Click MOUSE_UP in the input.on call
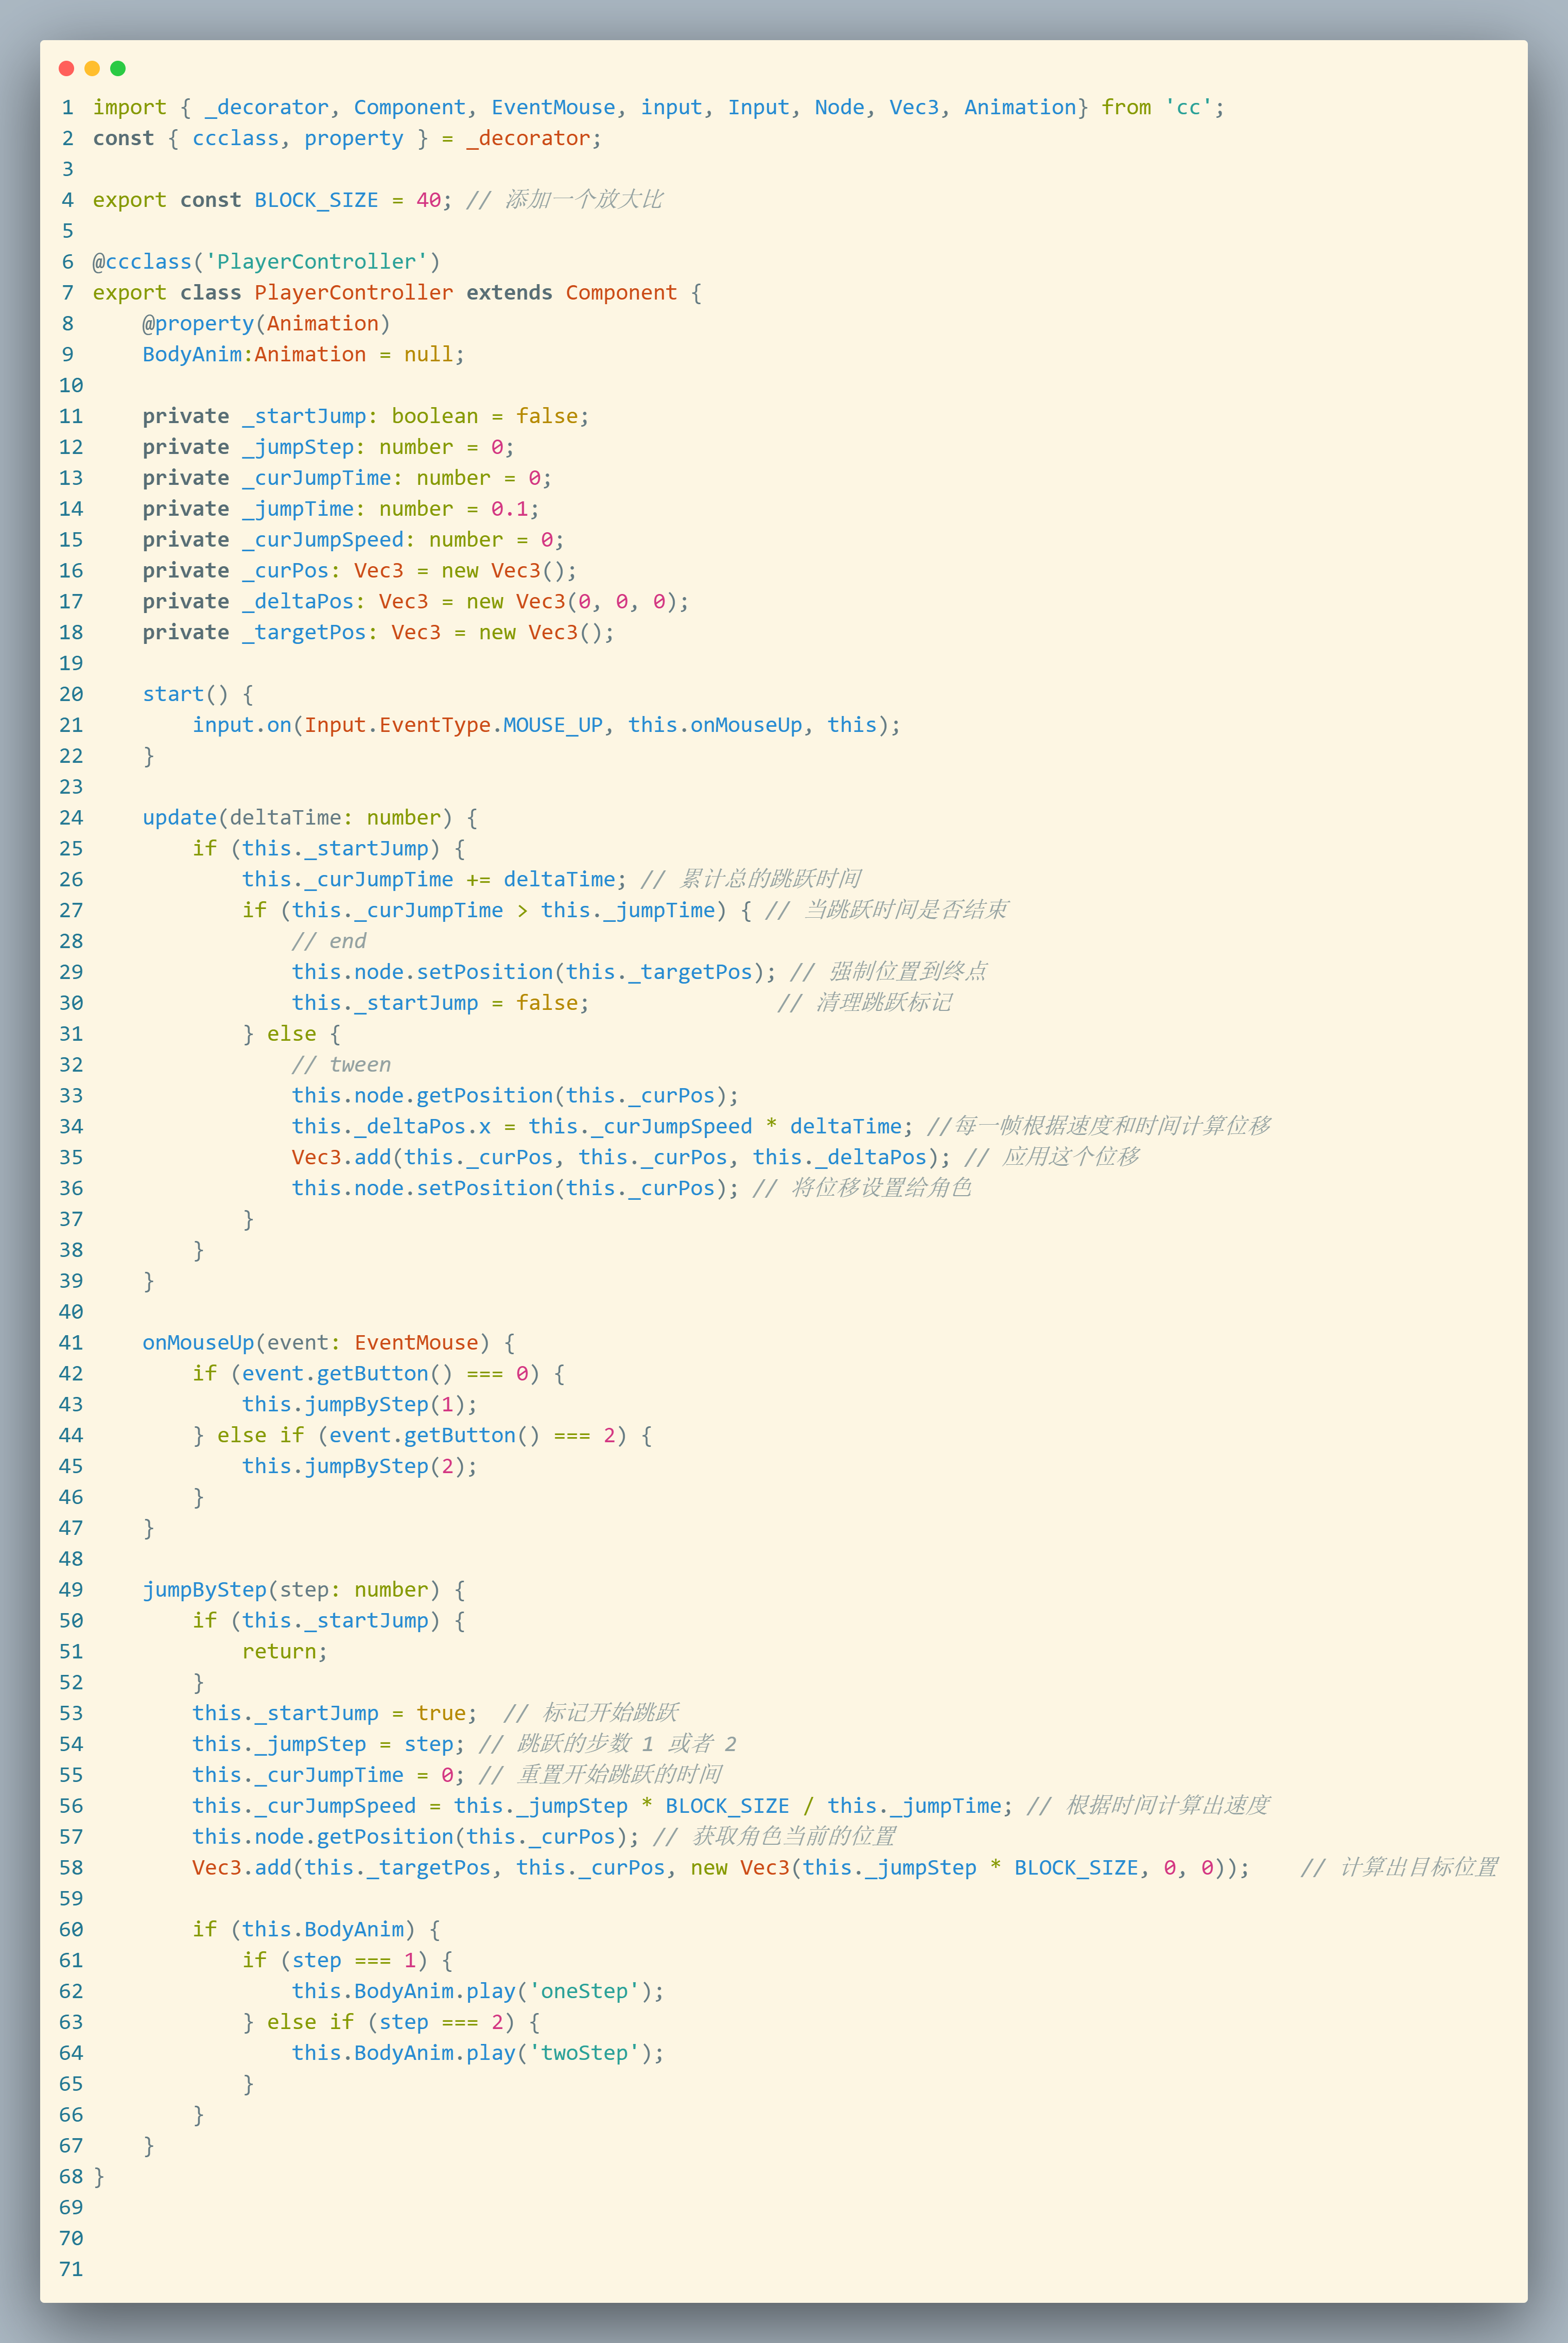Viewport: 1568px width, 2343px height. (x=553, y=725)
